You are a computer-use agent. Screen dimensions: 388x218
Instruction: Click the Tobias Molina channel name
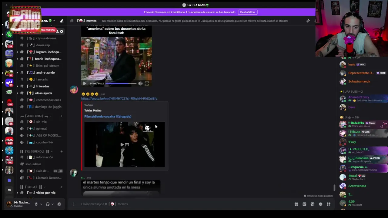coord(93,111)
